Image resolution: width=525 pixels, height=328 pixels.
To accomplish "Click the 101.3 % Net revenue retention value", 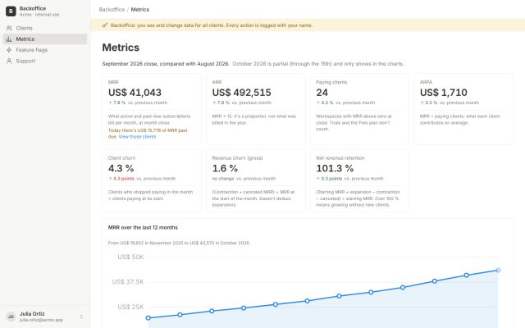I will tap(335, 168).
